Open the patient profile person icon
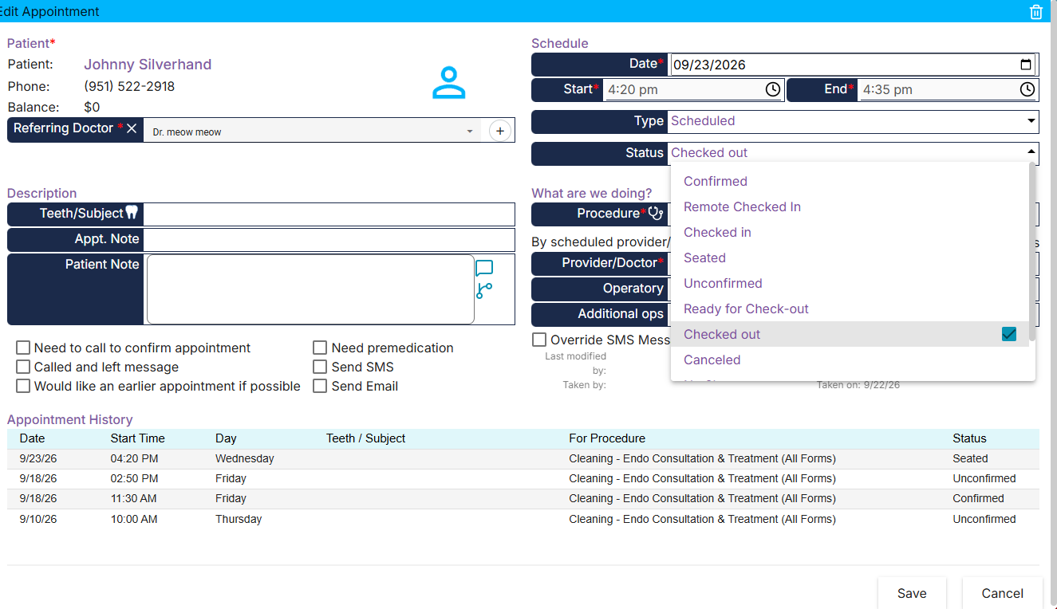 [x=448, y=83]
